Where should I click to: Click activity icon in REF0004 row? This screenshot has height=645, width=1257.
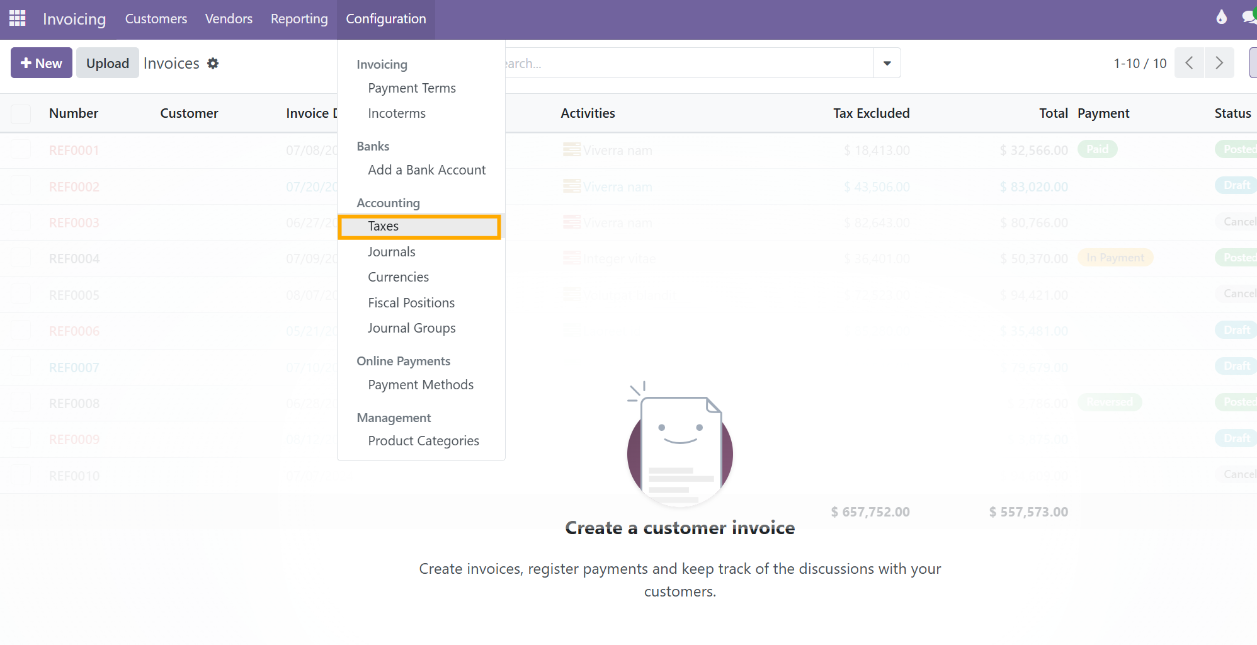(x=572, y=258)
